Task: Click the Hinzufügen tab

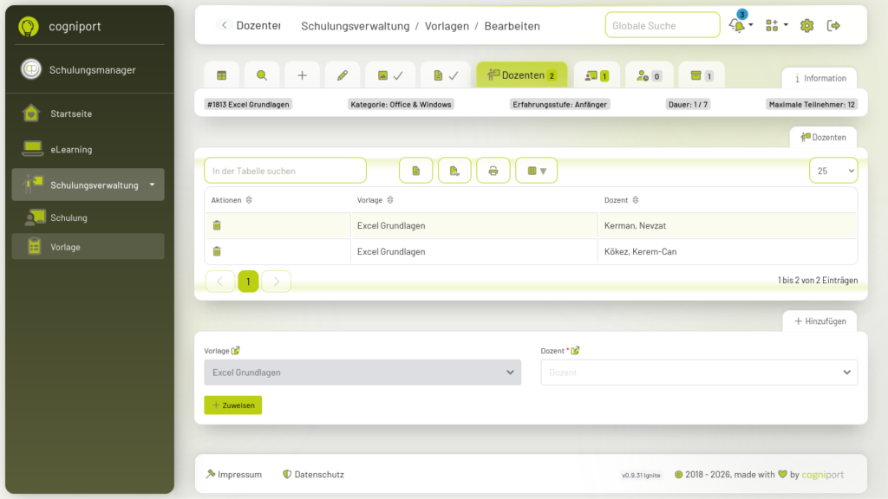Action: pyautogui.click(x=819, y=321)
